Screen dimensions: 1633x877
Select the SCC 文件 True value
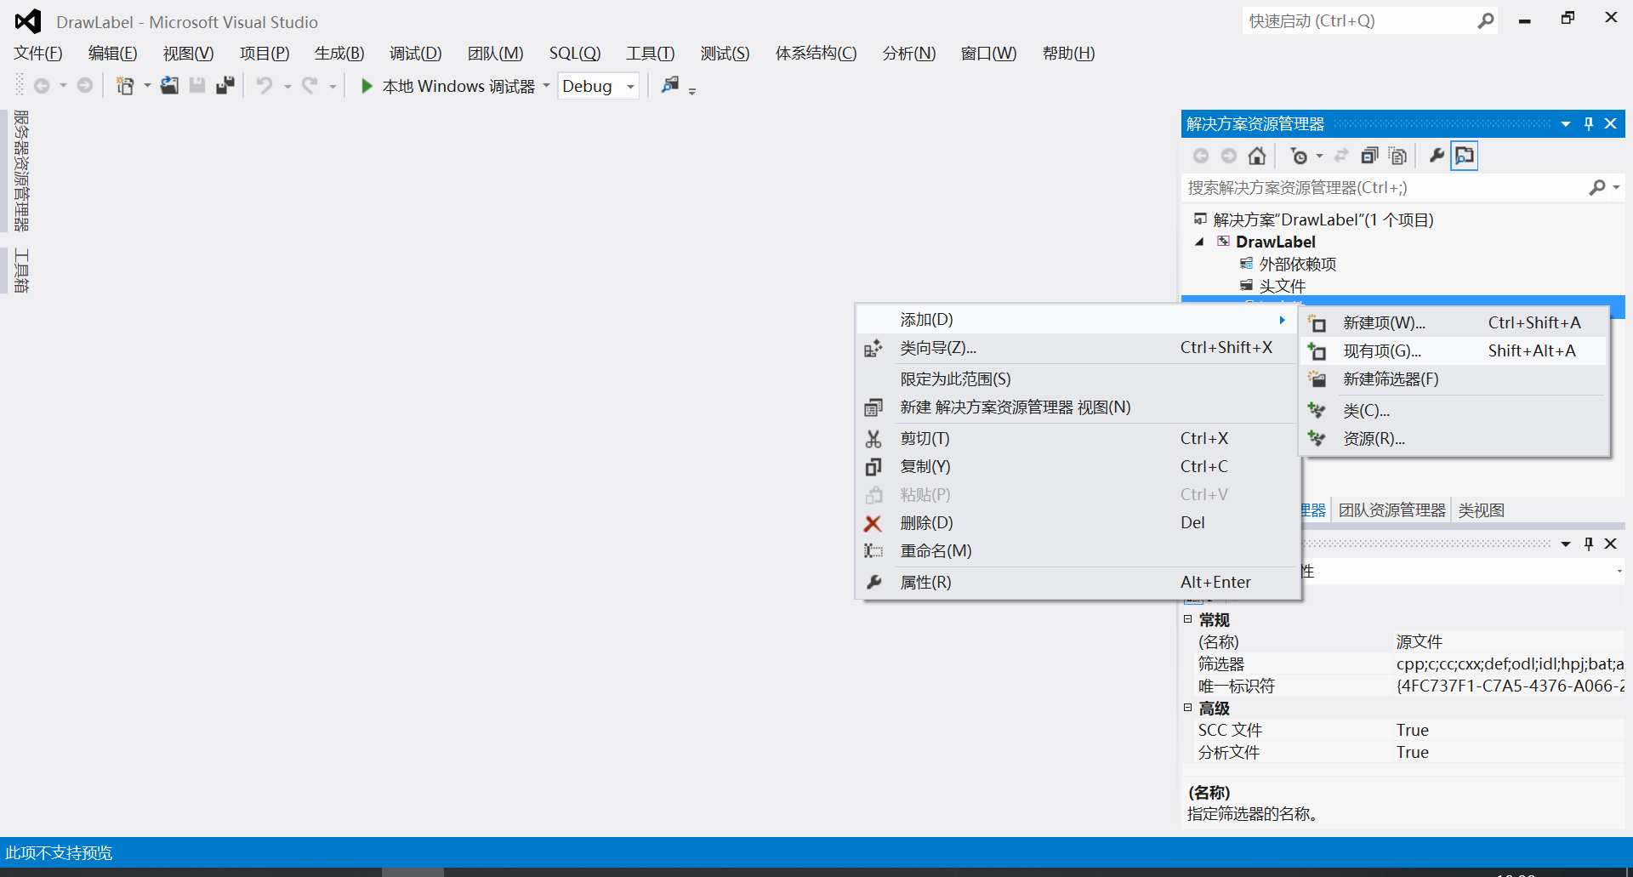pos(1510,730)
